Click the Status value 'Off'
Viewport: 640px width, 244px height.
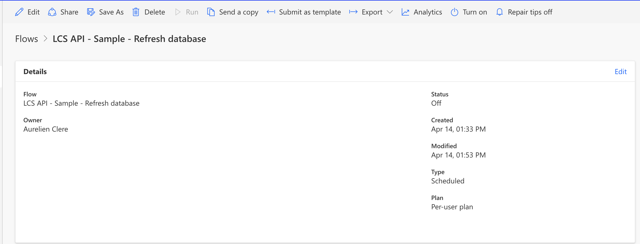click(x=436, y=103)
